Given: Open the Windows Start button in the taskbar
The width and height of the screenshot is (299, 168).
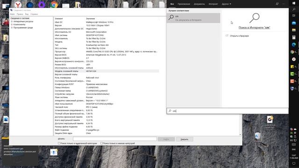Looking at the screenshot, I should [294, 3].
